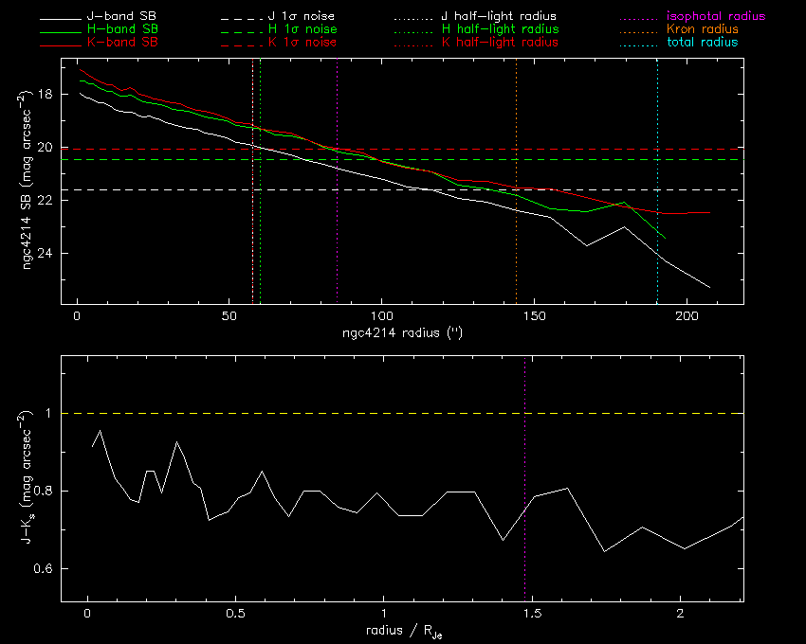Click the J half-light radius legend label

(499, 17)
